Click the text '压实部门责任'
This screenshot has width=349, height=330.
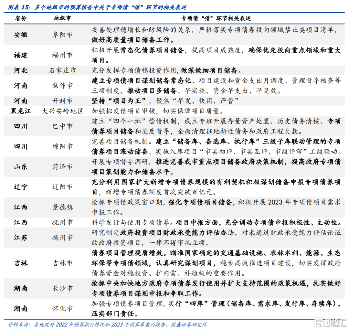(113, 314)
